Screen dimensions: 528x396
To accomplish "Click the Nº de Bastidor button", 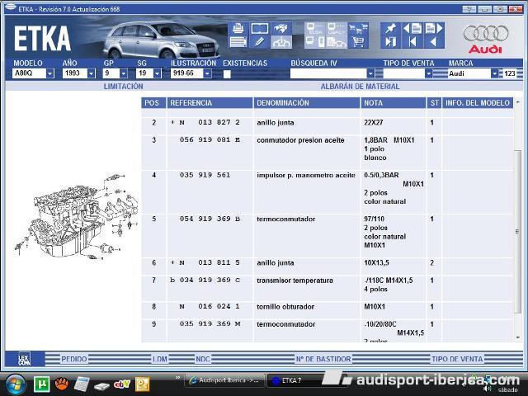I will coord(323,360).
